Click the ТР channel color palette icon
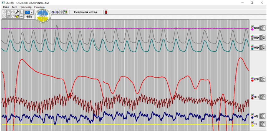267x131 pixels. 252,122
